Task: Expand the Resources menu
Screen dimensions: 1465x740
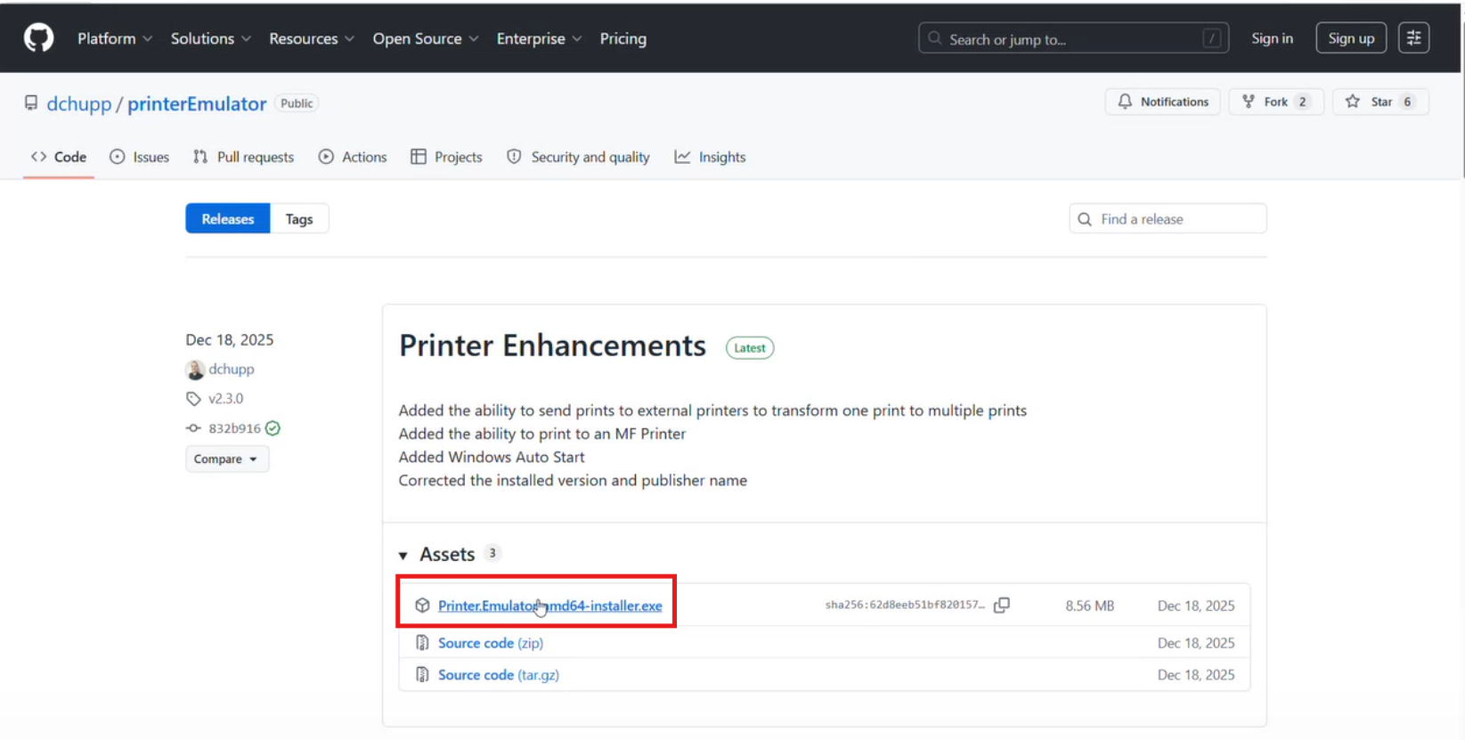Action: 312,38
